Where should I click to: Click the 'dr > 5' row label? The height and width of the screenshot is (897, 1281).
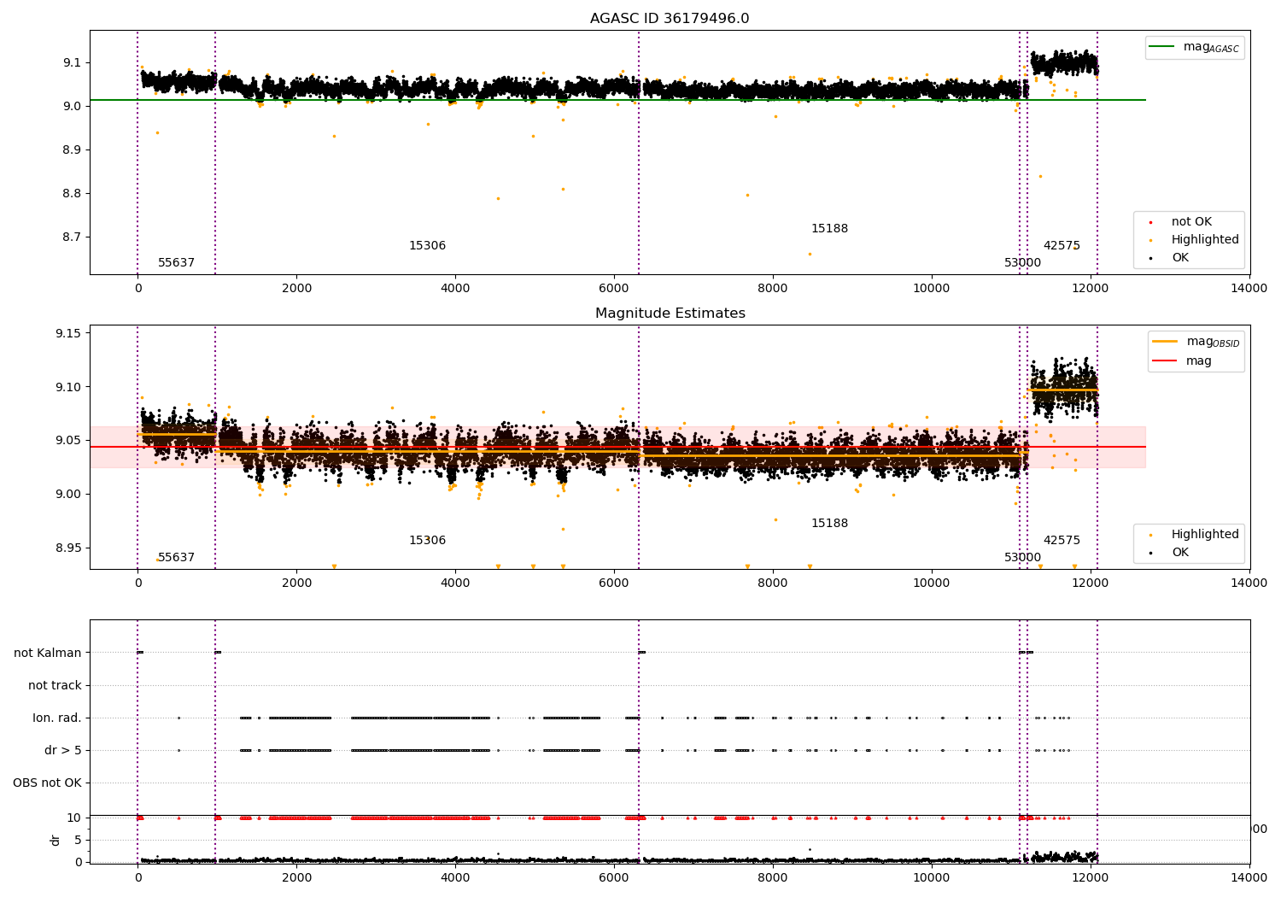click(63, 750)
